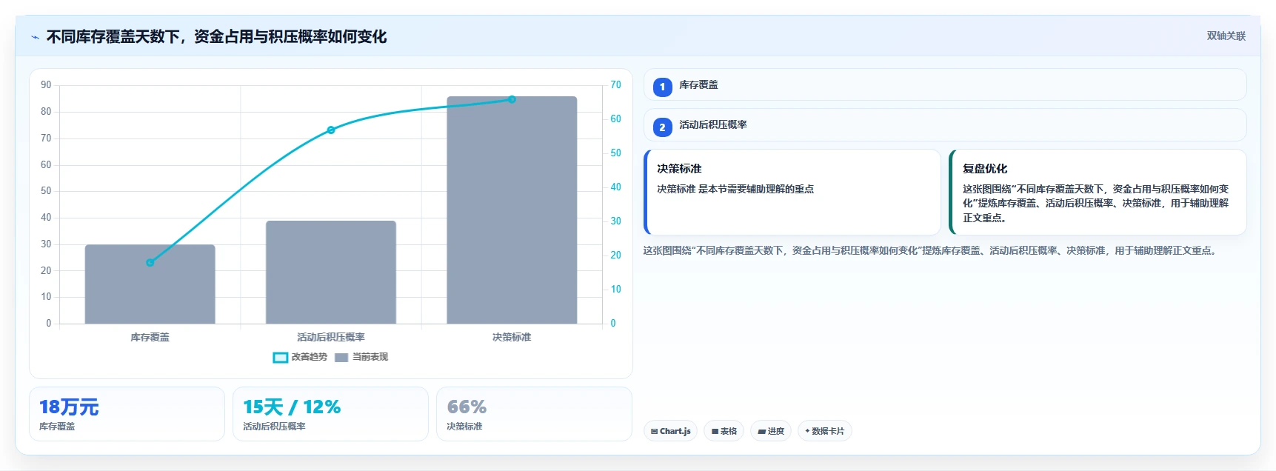Click the icon in the Chart.js tag

click(654, 431)
